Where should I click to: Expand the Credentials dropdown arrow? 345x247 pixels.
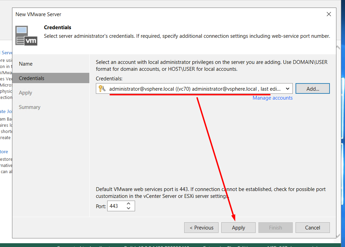coord(287,89)
